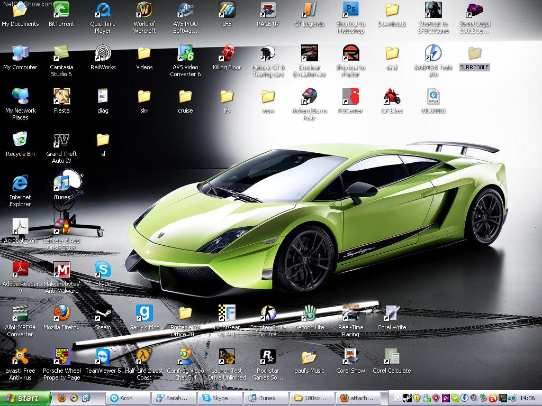The width and height of the screenshot is (542, 406).
Task: Select the GT Legends desktop icon
Action: point(309,10)
